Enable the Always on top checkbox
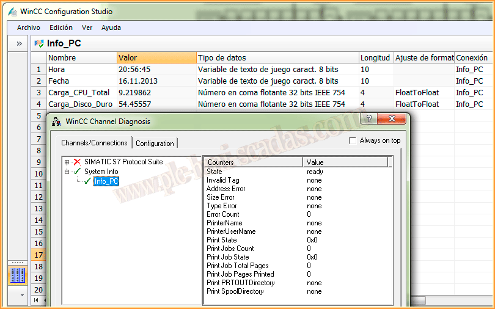The width and height of the screenshot is (495, 309). 352,140
